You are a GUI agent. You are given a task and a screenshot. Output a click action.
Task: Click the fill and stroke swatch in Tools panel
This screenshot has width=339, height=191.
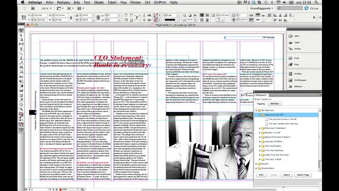[21, 115]
